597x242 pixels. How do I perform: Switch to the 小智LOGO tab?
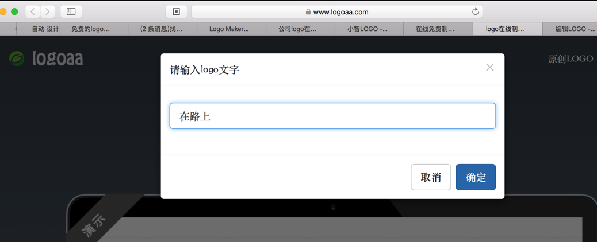(x=369, y=29)
